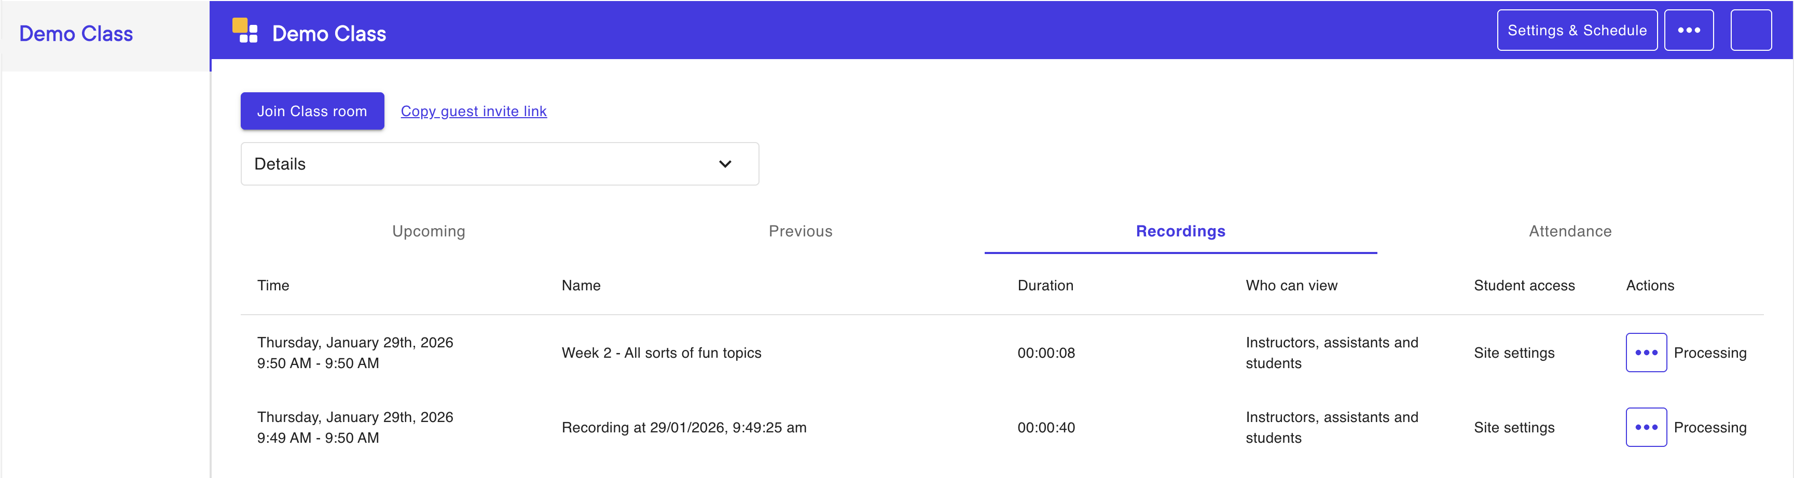
Task: Click the Join Class room button
Action: click(312, 111)
